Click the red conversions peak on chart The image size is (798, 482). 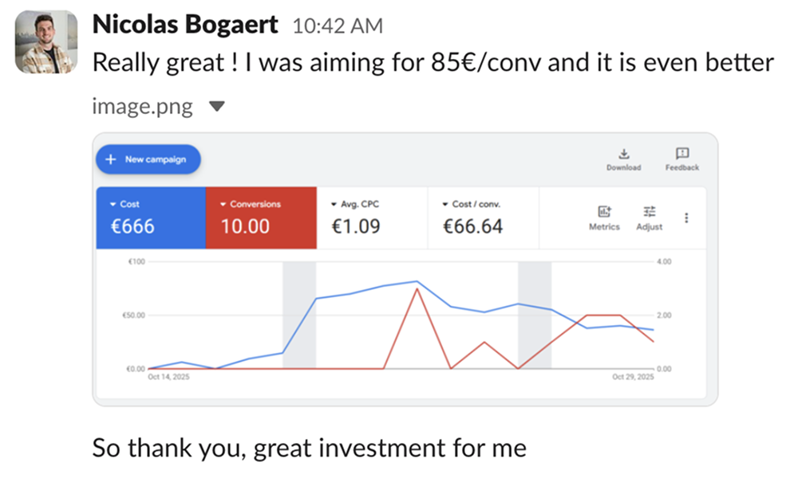(x=417, y=288)
